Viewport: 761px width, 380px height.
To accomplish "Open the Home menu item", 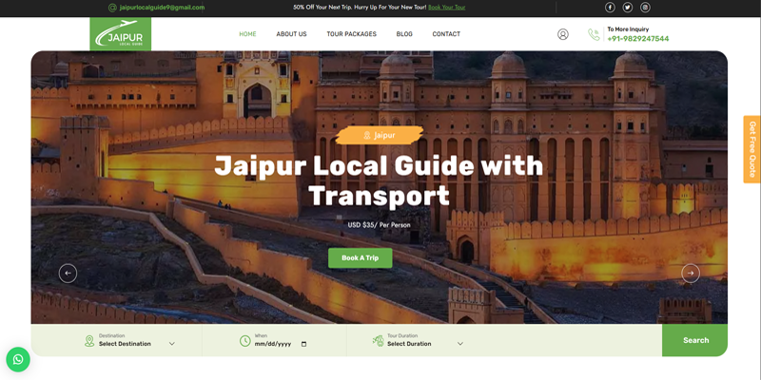I will 247,34.
